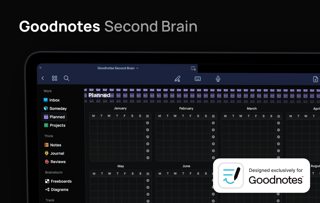Screen dimensions: 320x203
Task: Open Diagrams in the sidebar
Action: coord(57,190)
